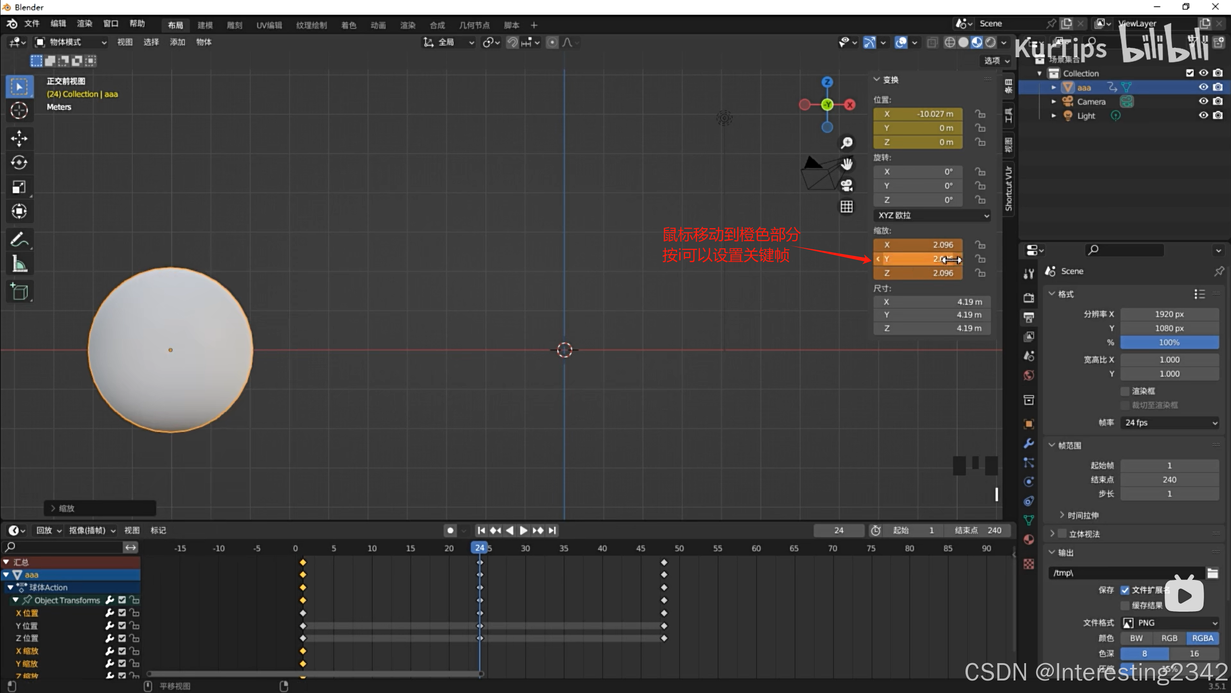The image size is (1231, 693).
Task: Open the XYZ 欧拉 rotation mode dropdown
Action: (x=932, y=215)
